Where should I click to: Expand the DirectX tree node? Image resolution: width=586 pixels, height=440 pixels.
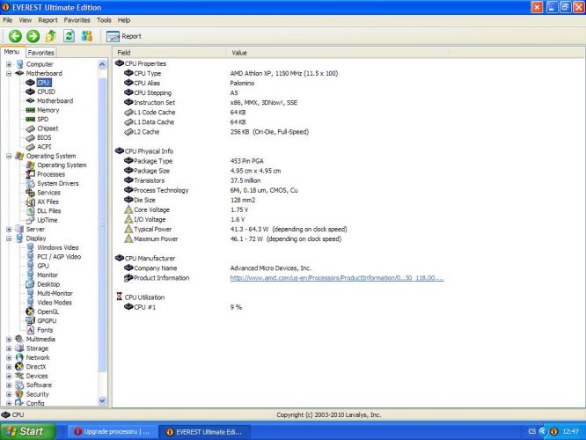[9, 367]
